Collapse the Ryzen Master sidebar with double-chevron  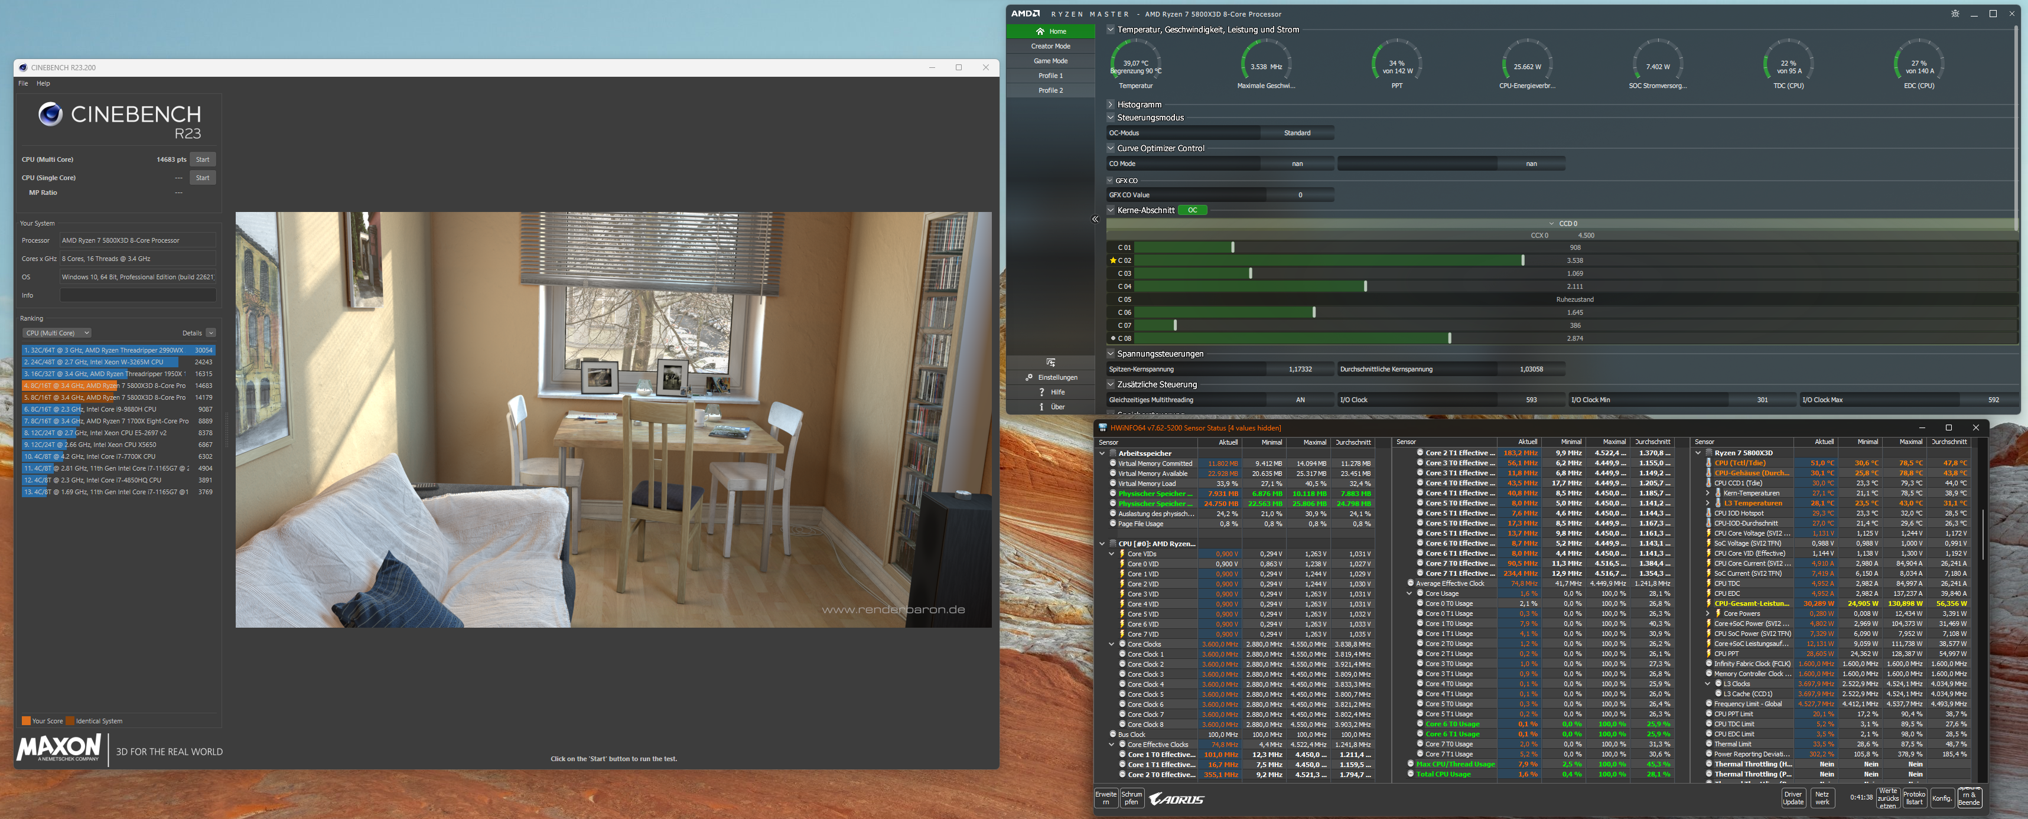point(1095,220)
